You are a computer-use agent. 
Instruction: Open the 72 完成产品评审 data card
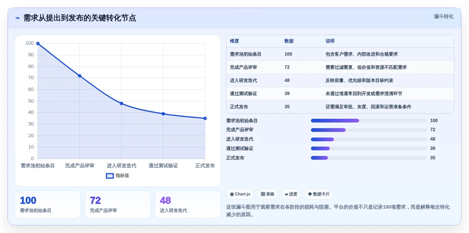coord(118,204)
